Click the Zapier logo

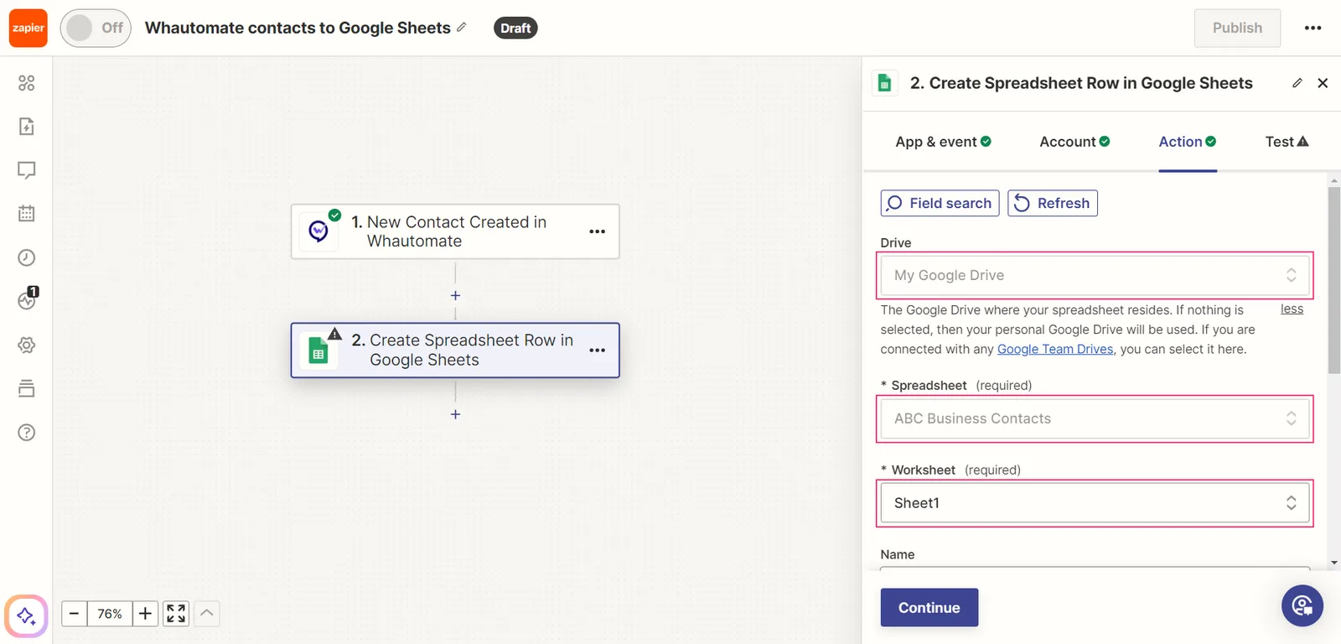28,28
